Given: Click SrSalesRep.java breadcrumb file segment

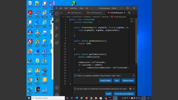Looking at the screenshot, I should [120, 17].
